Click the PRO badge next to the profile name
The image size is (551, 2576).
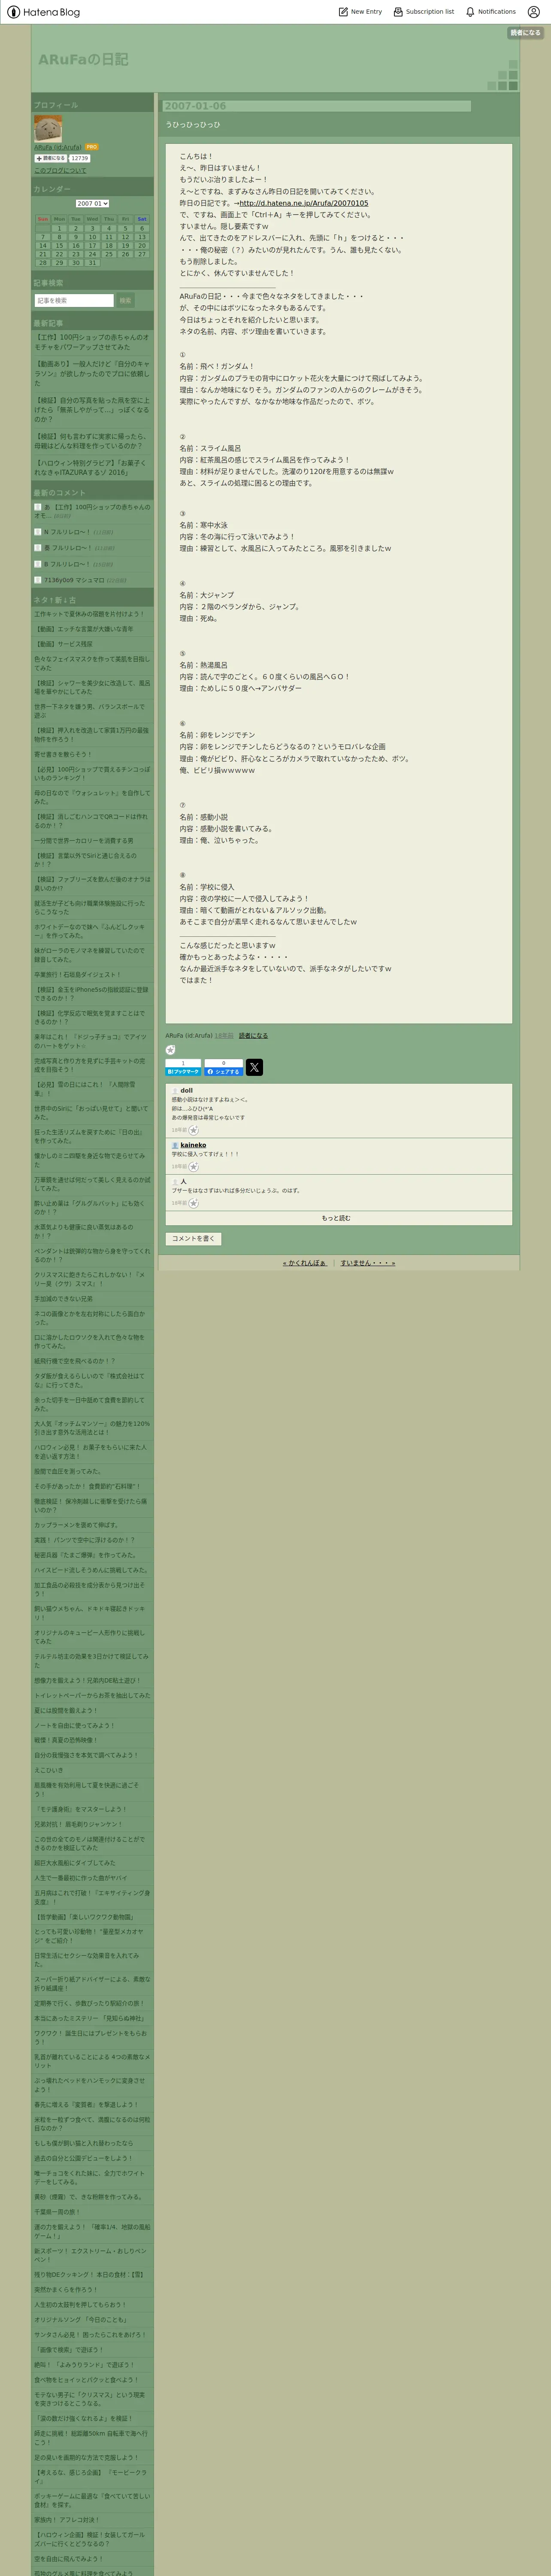[x=92, y=147]
